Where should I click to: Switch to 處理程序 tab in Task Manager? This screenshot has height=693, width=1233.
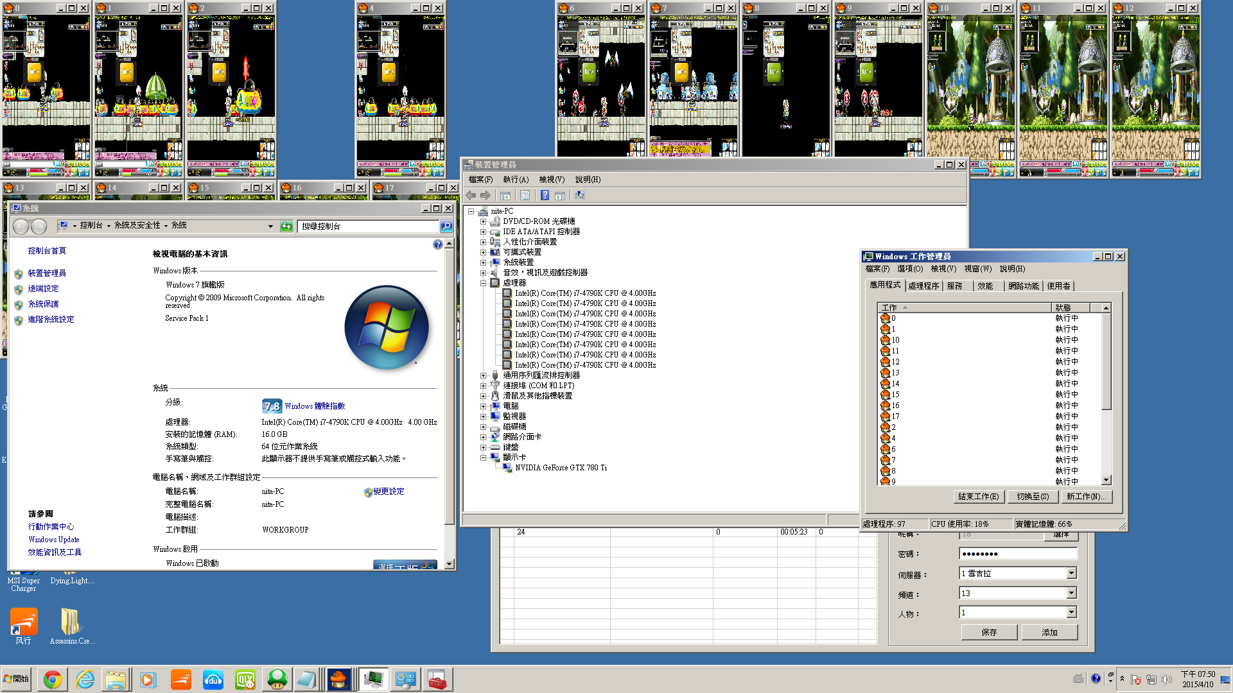923,286
